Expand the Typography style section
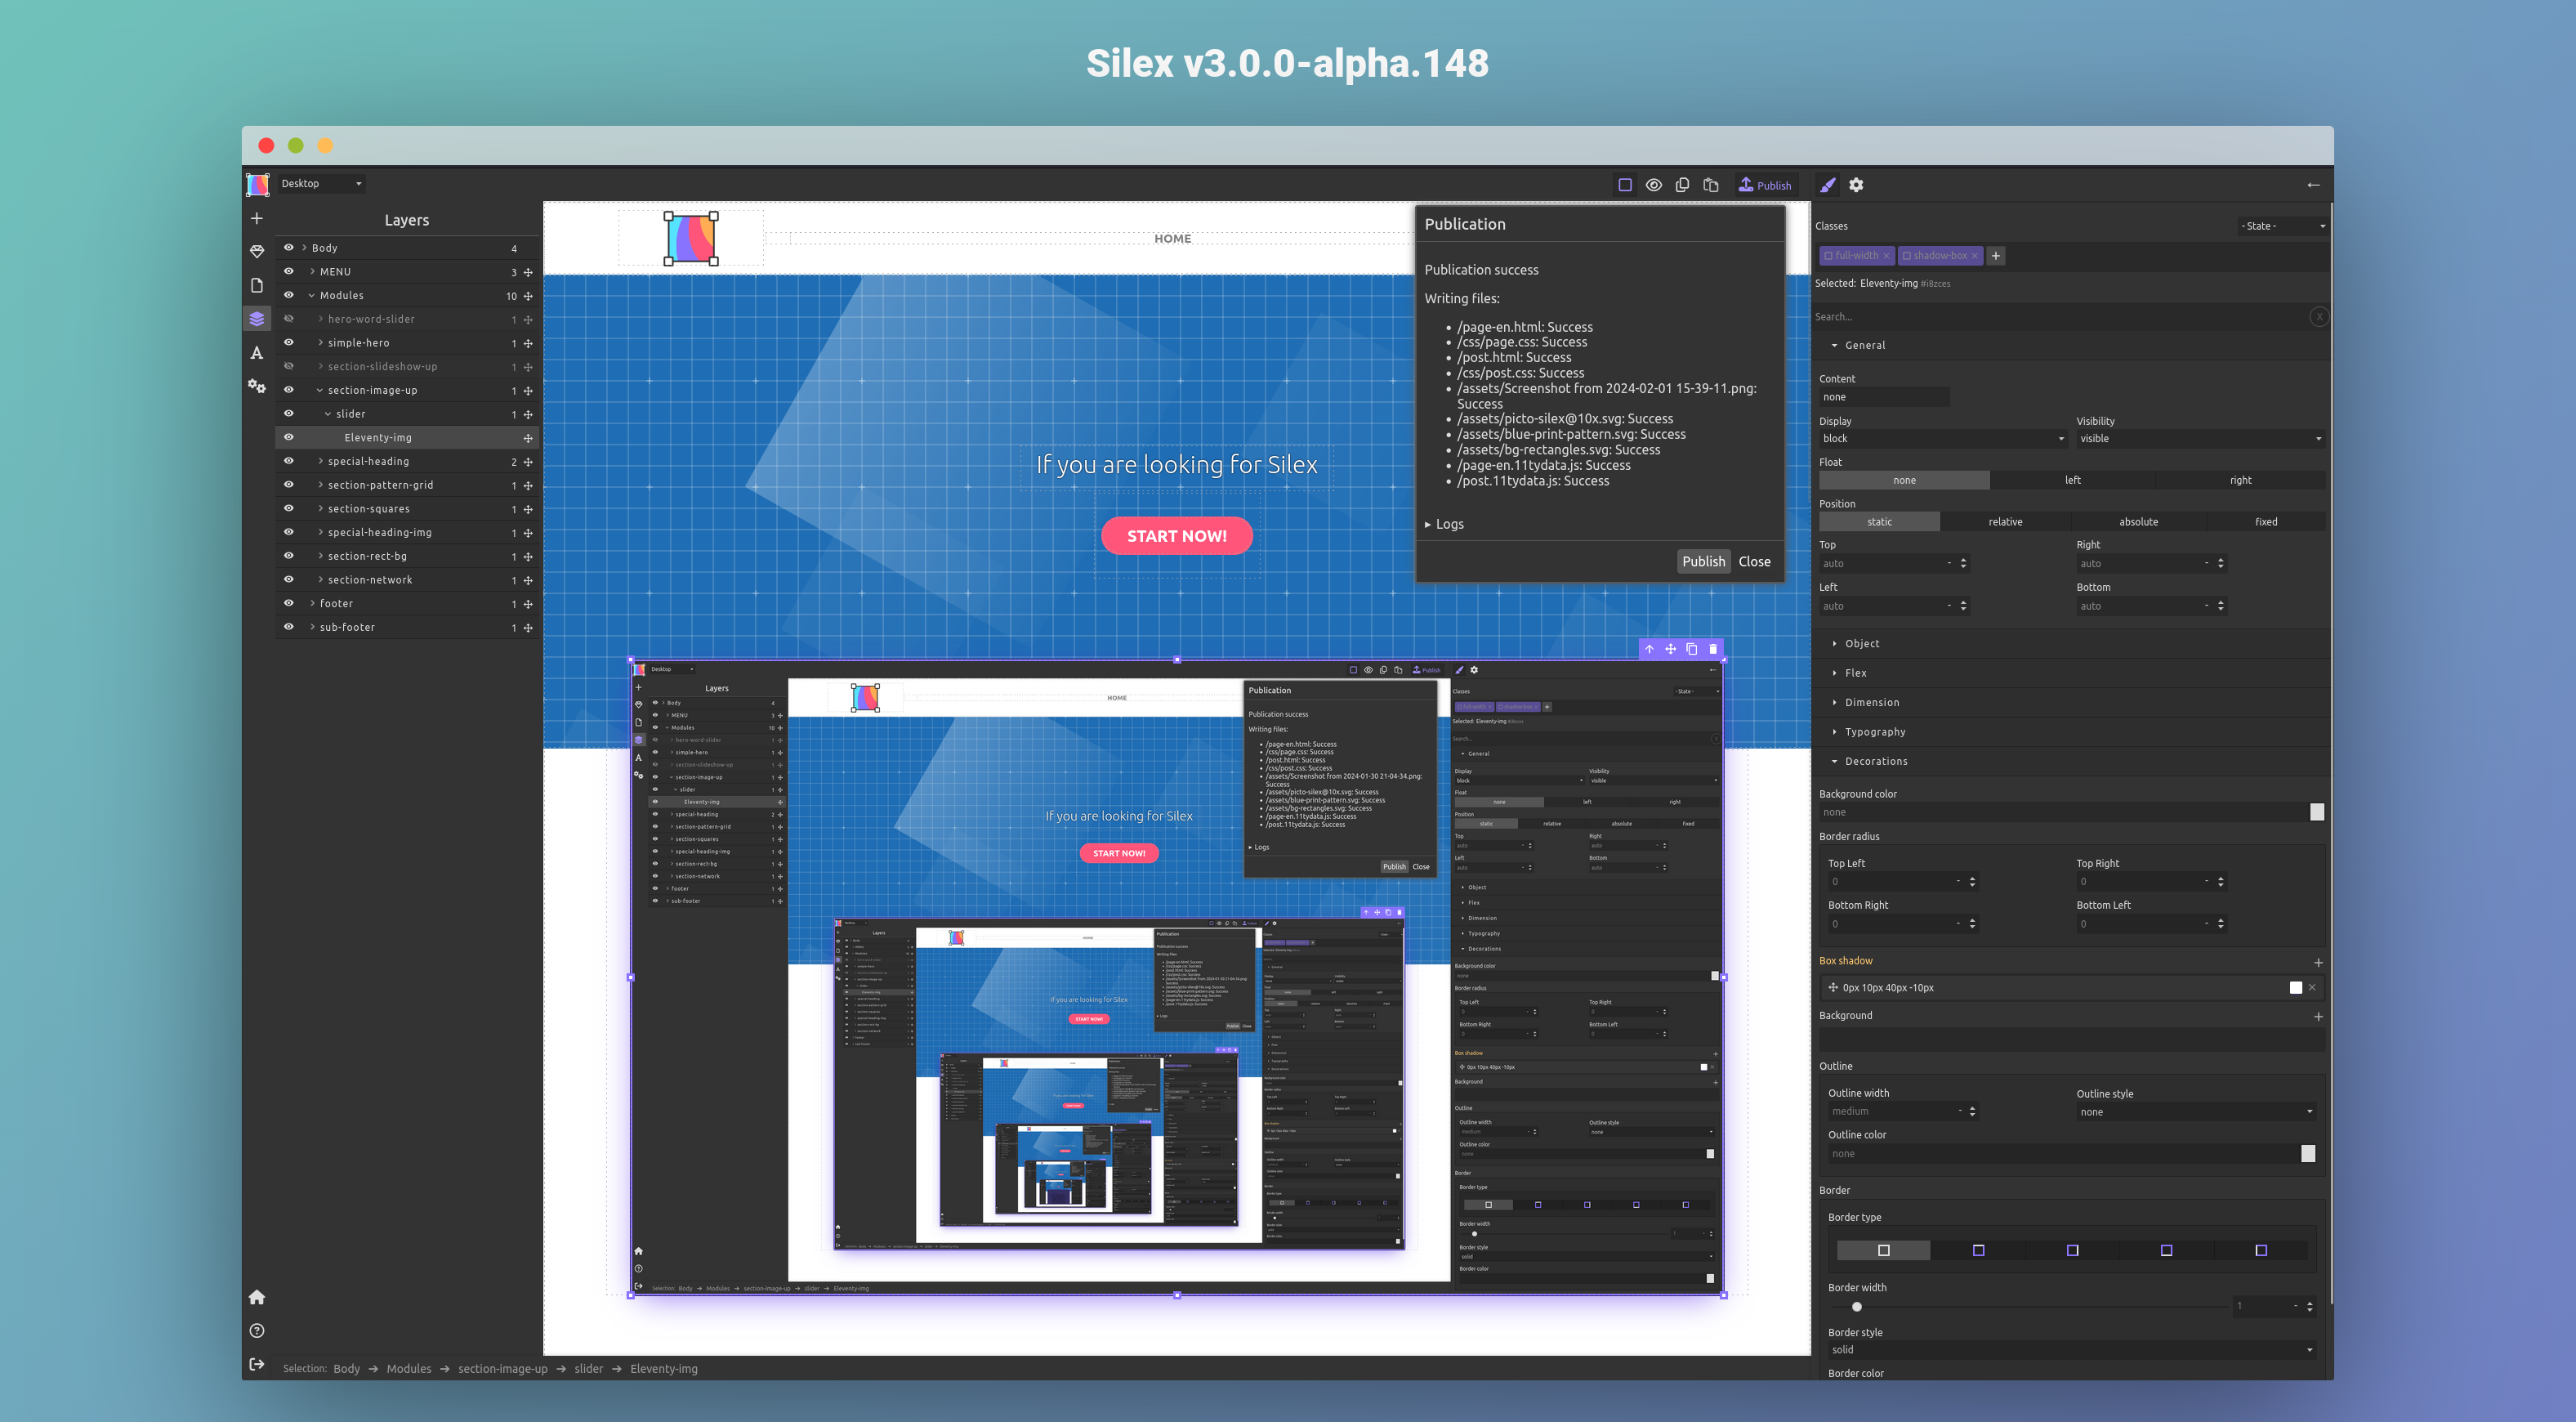This screenshot has width=2576, height=1422. coord(1874,732)
